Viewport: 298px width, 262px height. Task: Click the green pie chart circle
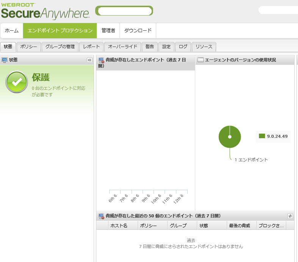tap(230, 137)
